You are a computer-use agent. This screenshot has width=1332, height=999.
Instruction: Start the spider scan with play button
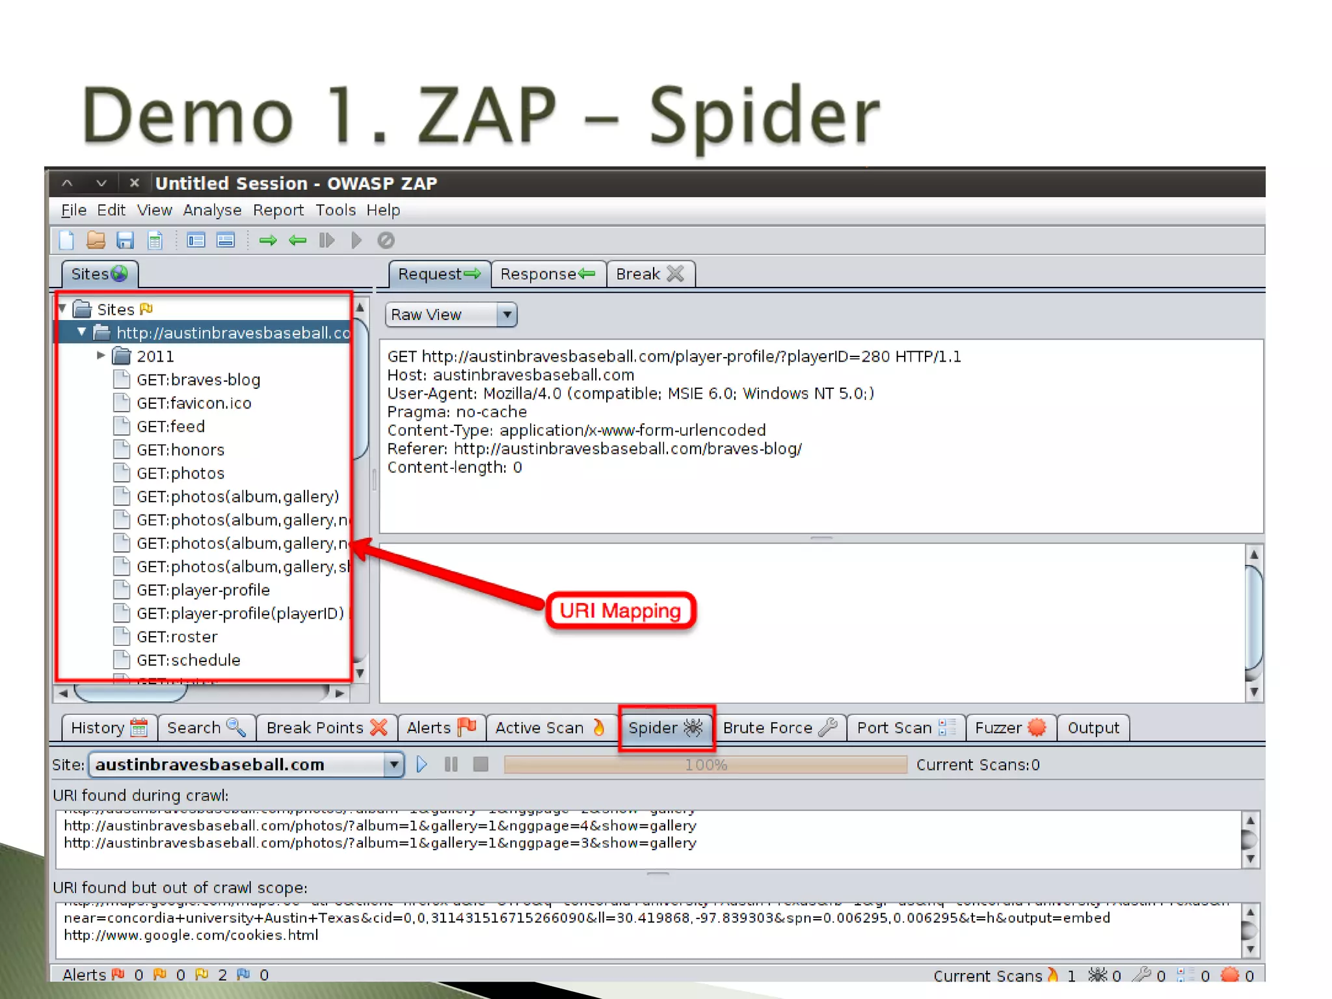click(421, 764)
